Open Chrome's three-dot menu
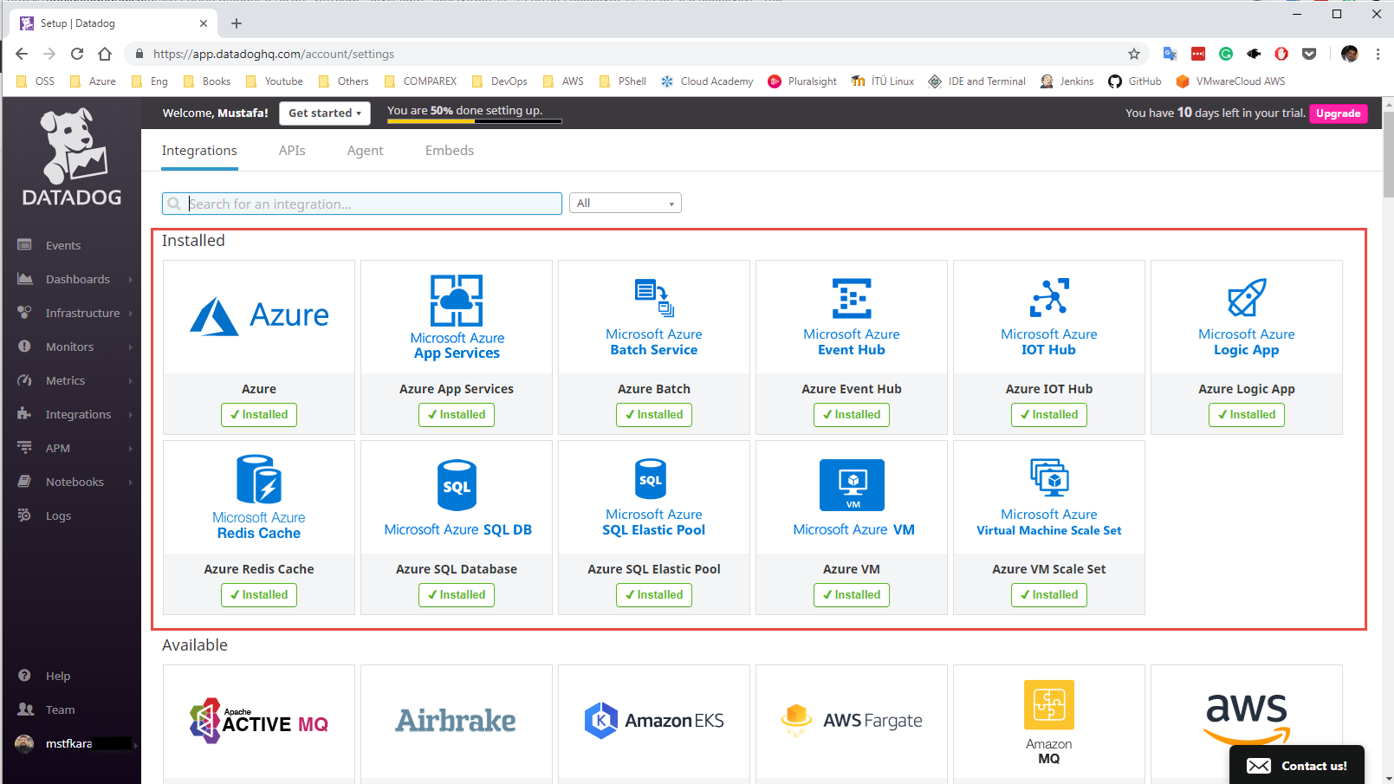This screenshot has width=1394, height=784. click(1378, 54)
